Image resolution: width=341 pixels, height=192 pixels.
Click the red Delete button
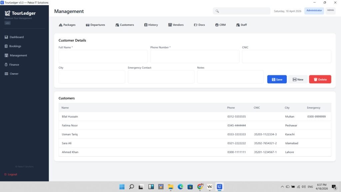coord(320,79)
